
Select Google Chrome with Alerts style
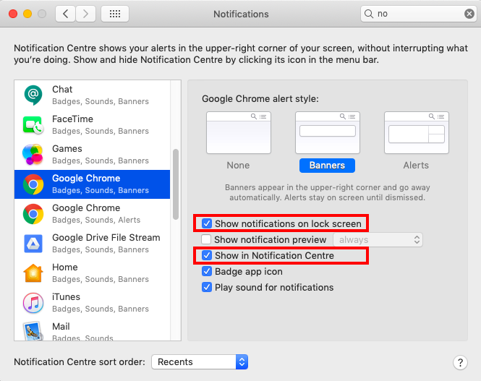tap(92, 214)
